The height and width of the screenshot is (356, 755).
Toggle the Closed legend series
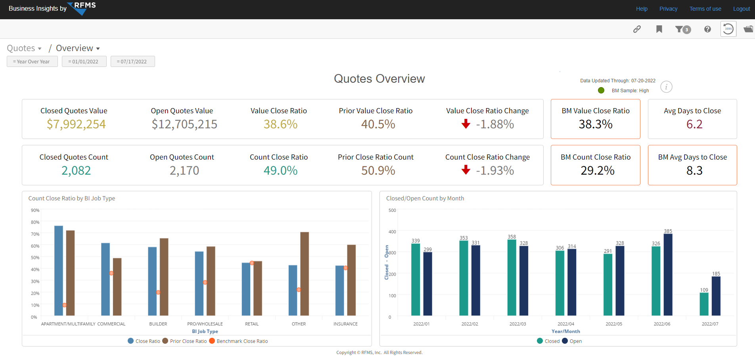coord(548,341)
